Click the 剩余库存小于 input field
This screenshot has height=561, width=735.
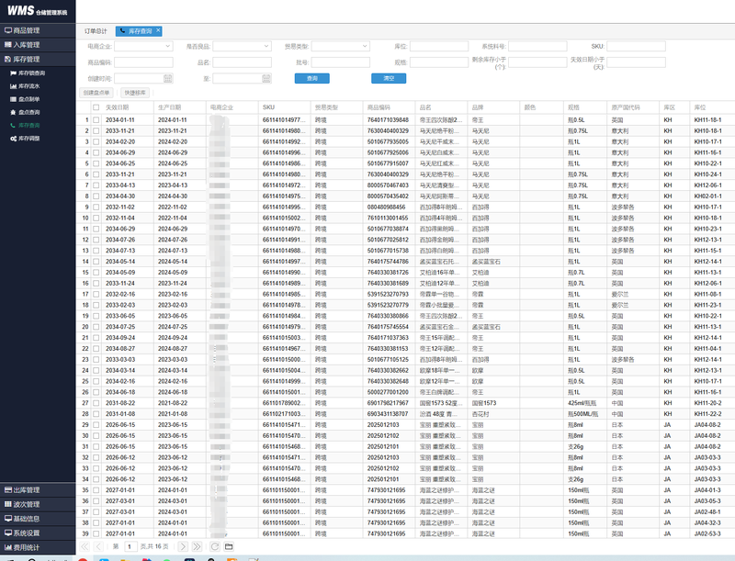click(537, 62)
